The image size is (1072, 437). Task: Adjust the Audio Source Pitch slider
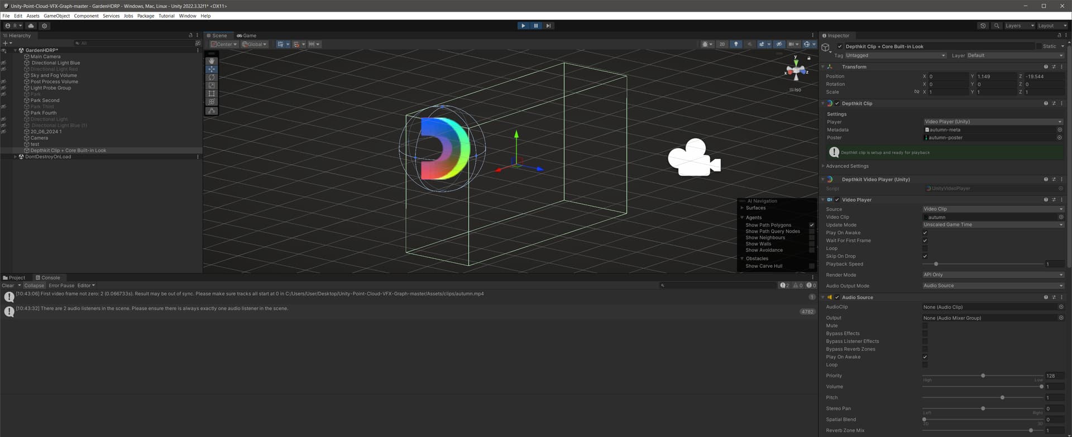tap(1002, 397)
